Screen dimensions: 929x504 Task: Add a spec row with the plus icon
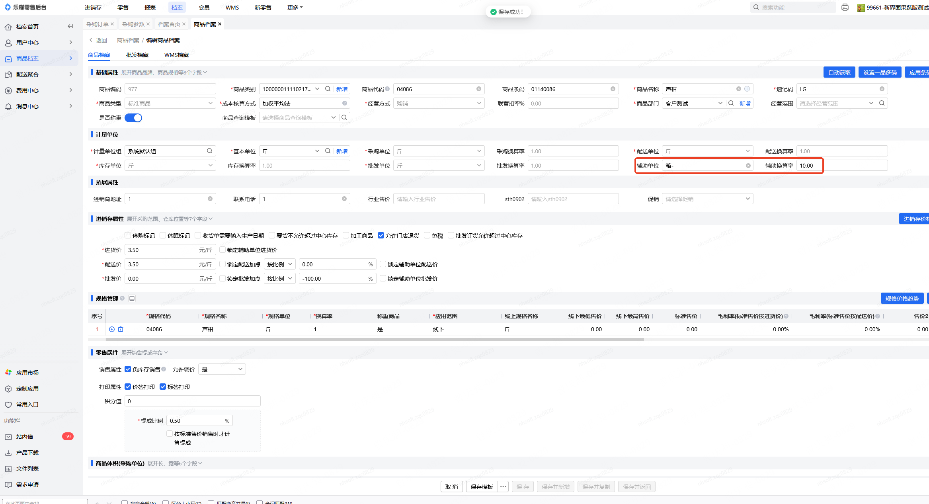[112, 329]
